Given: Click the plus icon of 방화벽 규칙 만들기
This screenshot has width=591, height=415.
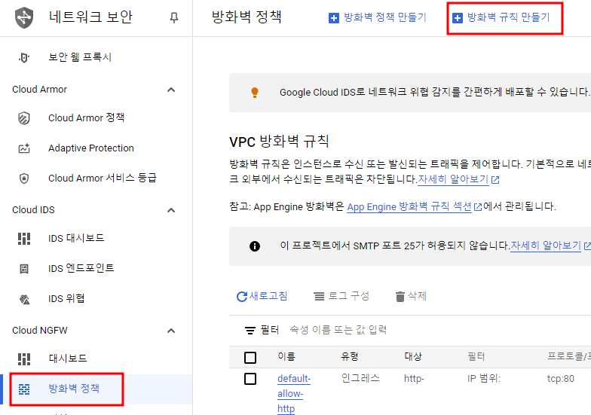Looking at the screenshot, I should point(457,18).
